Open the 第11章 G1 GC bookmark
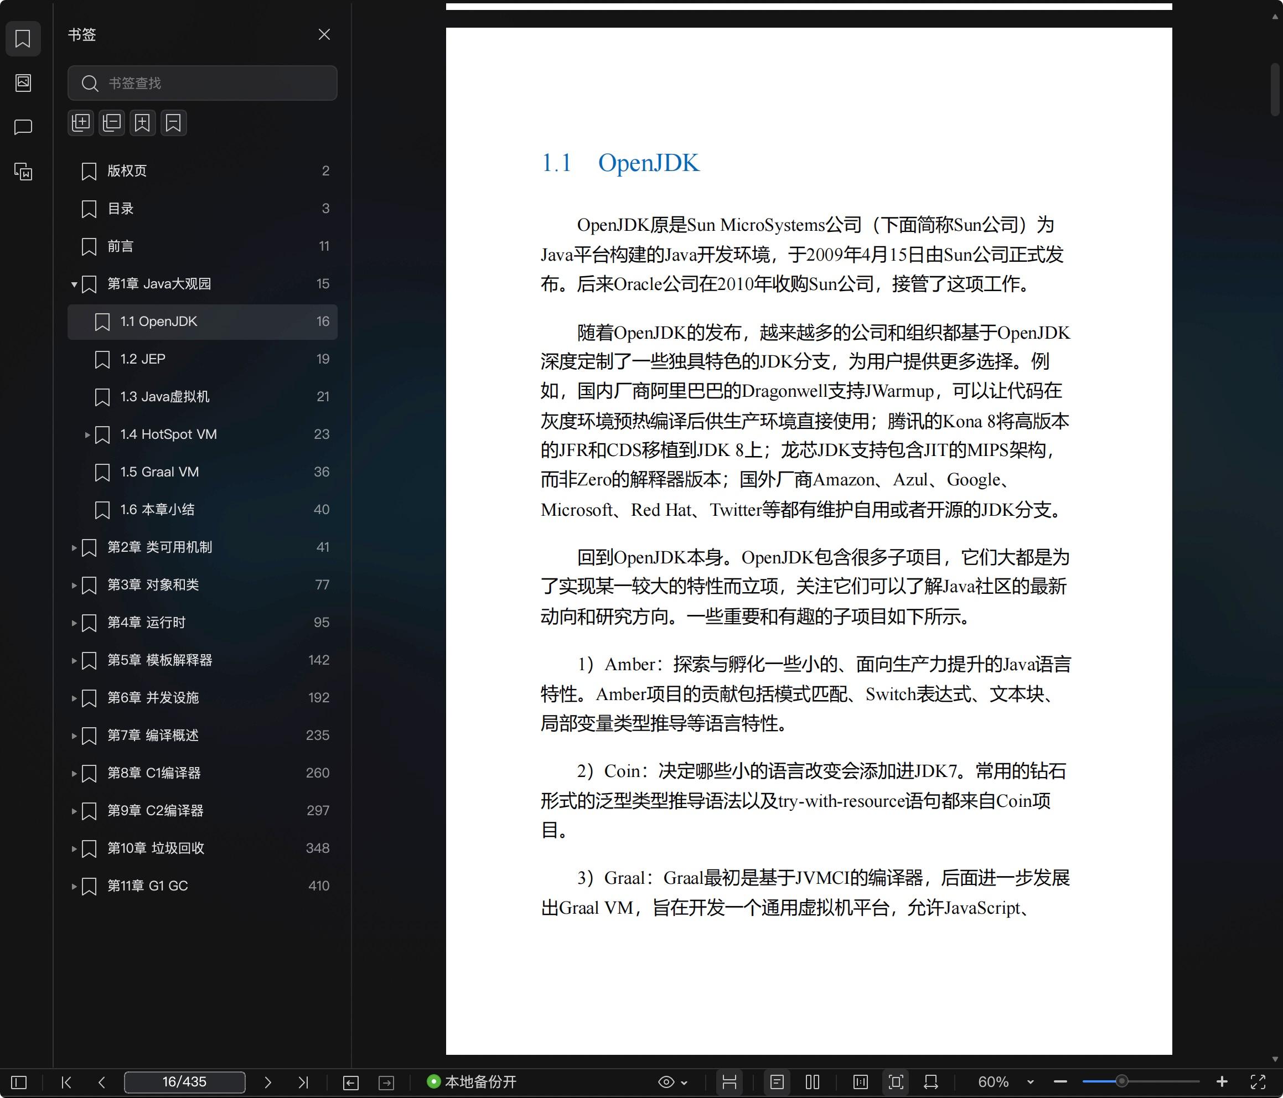Viewport: 1283px width, 1098px height. [203, 886]
